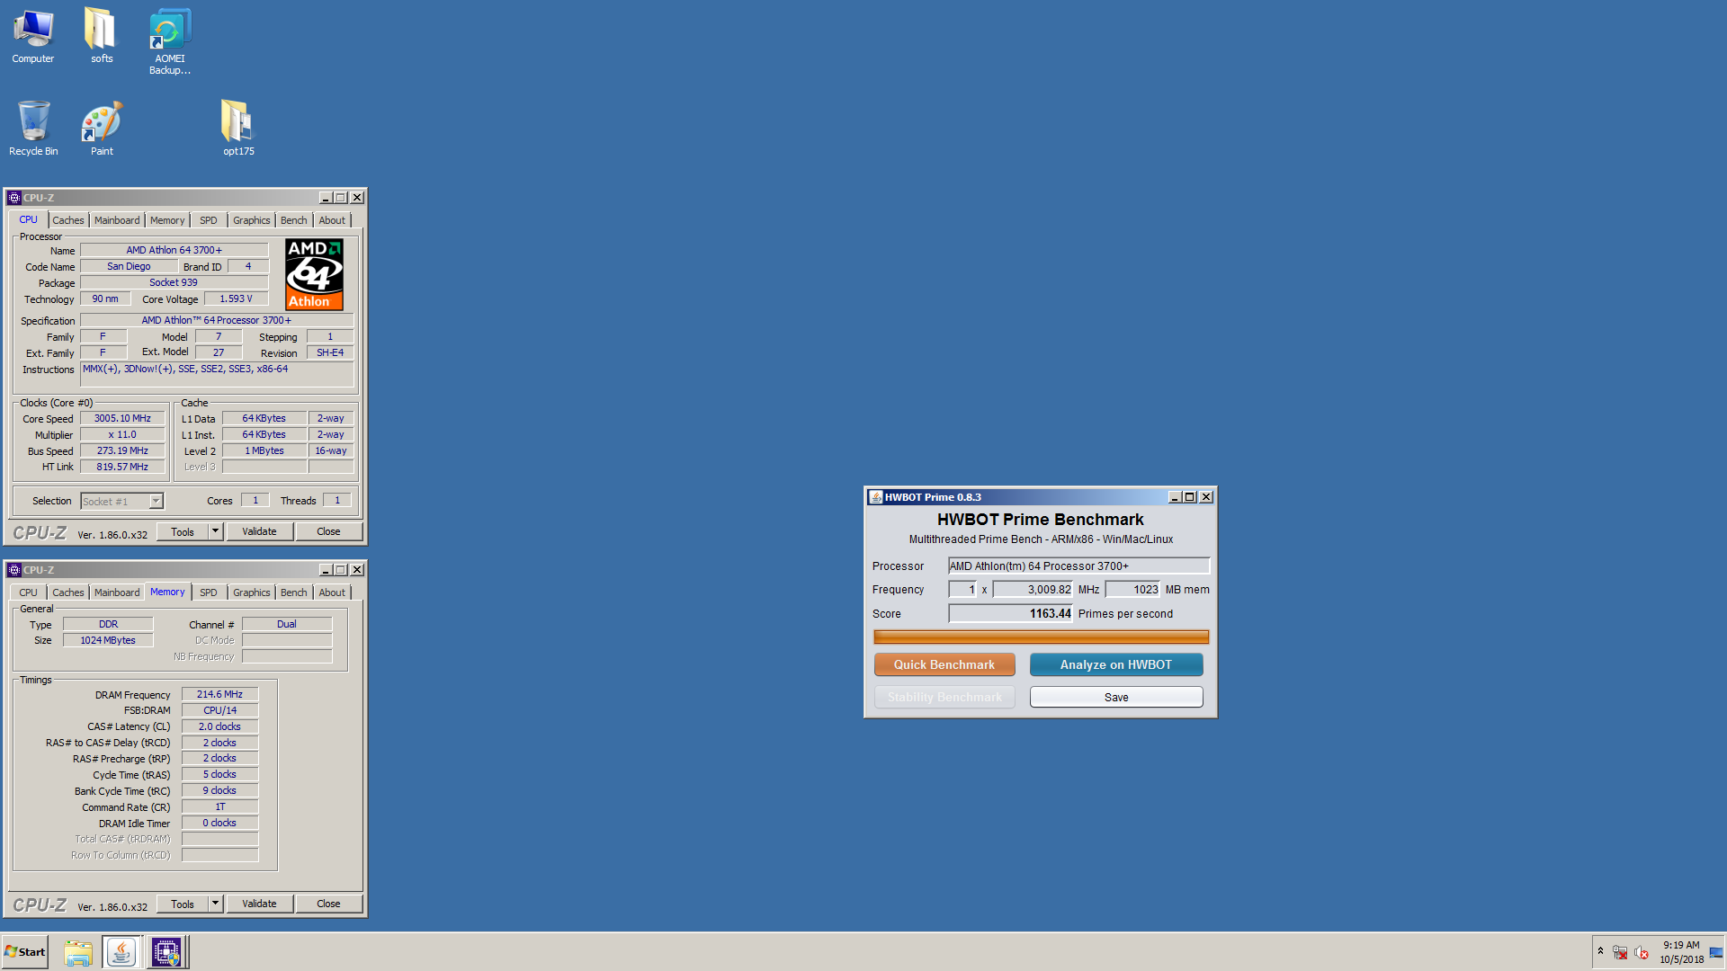Switch to Caches tab in top CPU-Z
1727x971 pixels.
click(x=67, y=220)
